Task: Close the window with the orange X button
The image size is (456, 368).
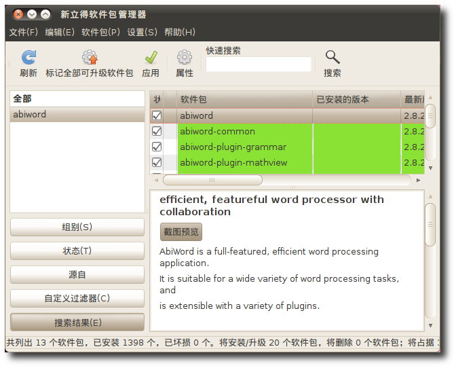Action: click(x=18, y=14)
